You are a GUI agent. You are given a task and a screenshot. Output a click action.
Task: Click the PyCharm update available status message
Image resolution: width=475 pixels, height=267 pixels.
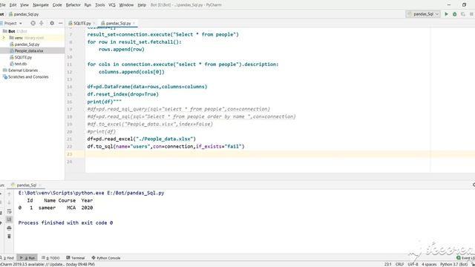[47, 264]
